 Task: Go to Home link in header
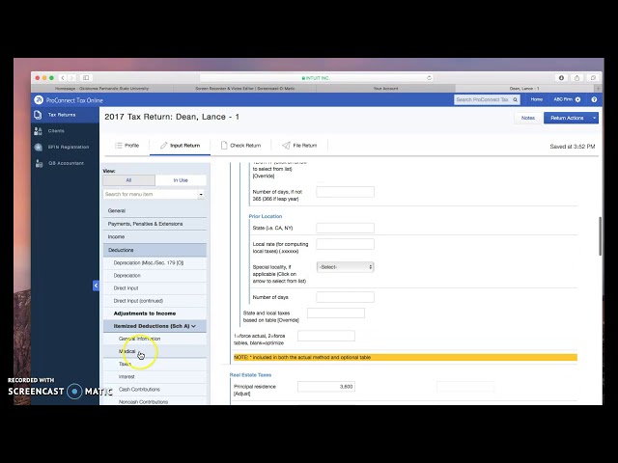[x=537, y=99]
